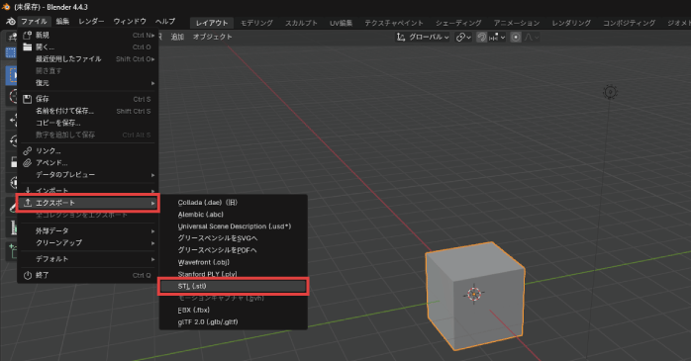691x361 pixels.
Task: Open the 編集 menu
Action: [62, 22]
